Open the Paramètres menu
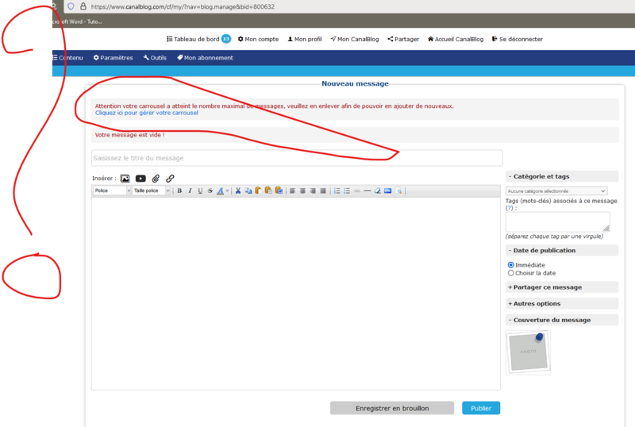The height and width of the screenshot is (427, 635). click(113, 58)
